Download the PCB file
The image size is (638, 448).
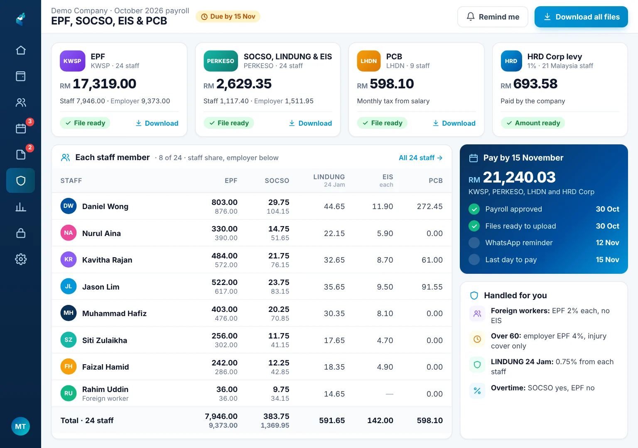coord(454,123)
